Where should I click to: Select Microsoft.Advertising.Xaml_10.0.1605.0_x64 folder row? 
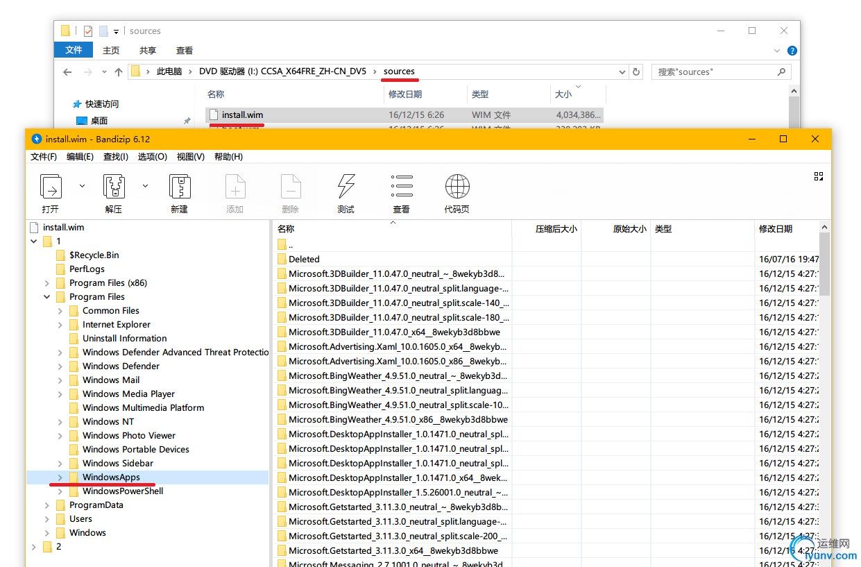pyautogui.click(x=394, y=346)
